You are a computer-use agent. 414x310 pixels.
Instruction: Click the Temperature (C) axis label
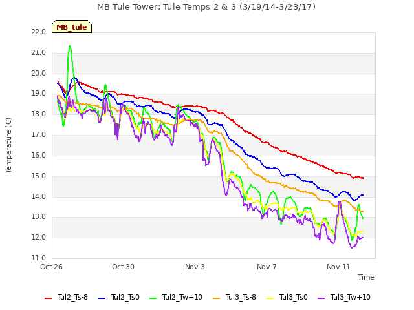[8, 145]
